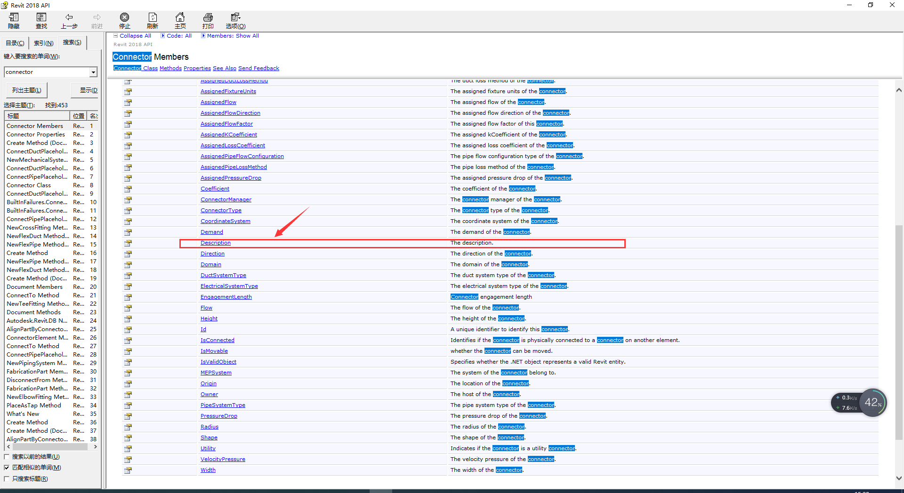Screen dimensions: 904x493
Task: Select the Connector Properties topic
Action: click(36, 135)
